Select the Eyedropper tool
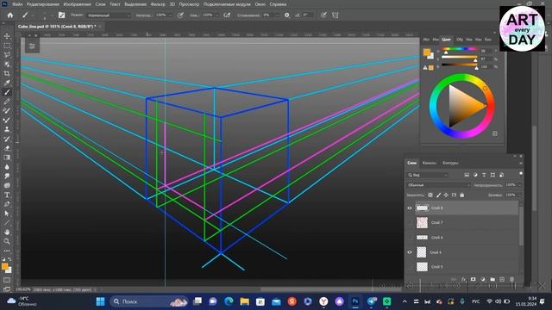Image resolution: width=552 pixels, height=310 pixels. click(7, 83)
